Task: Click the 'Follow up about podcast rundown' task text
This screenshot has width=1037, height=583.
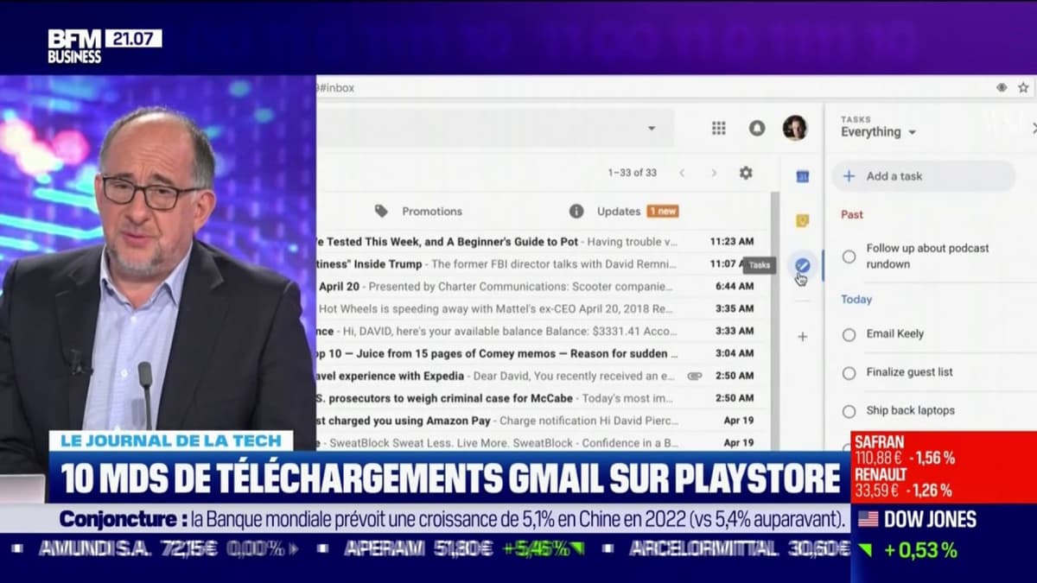Action: click(927, 257)
